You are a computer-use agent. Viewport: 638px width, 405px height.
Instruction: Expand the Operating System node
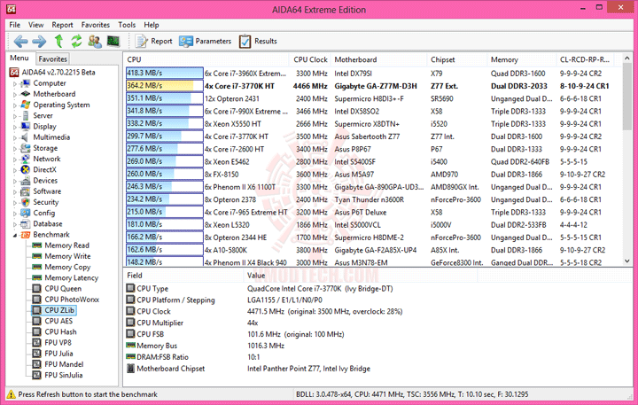coord(15,105)
